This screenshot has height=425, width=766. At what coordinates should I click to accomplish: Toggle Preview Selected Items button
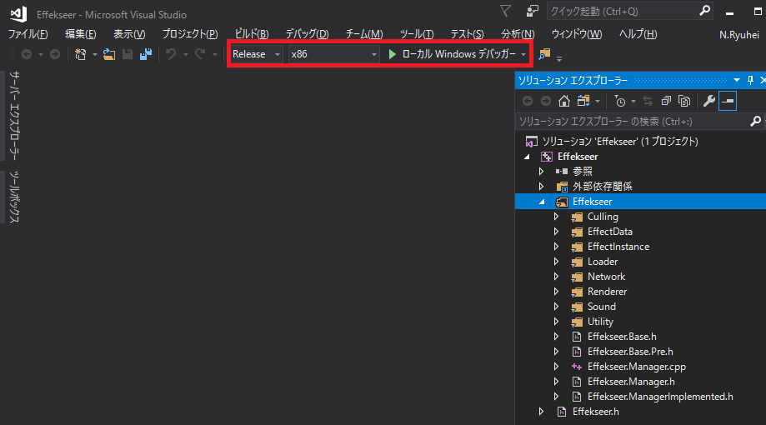(728, 101)
